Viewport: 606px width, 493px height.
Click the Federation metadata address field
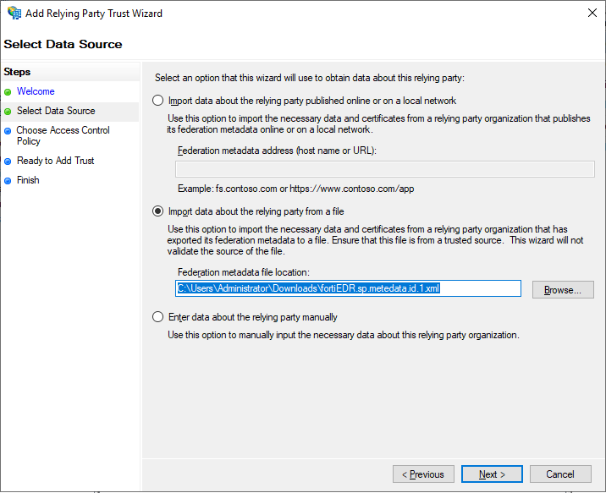pyautogui.click(x=372, y=169)
